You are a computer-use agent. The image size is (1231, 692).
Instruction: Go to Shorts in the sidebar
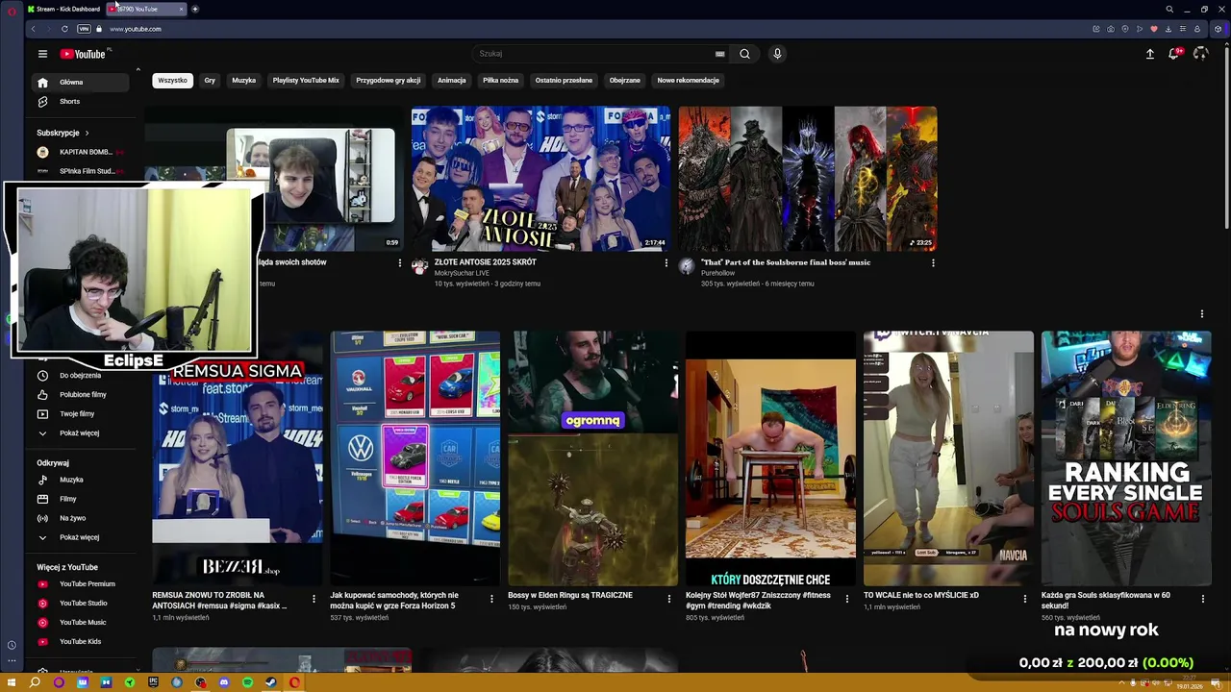[81, 101]
